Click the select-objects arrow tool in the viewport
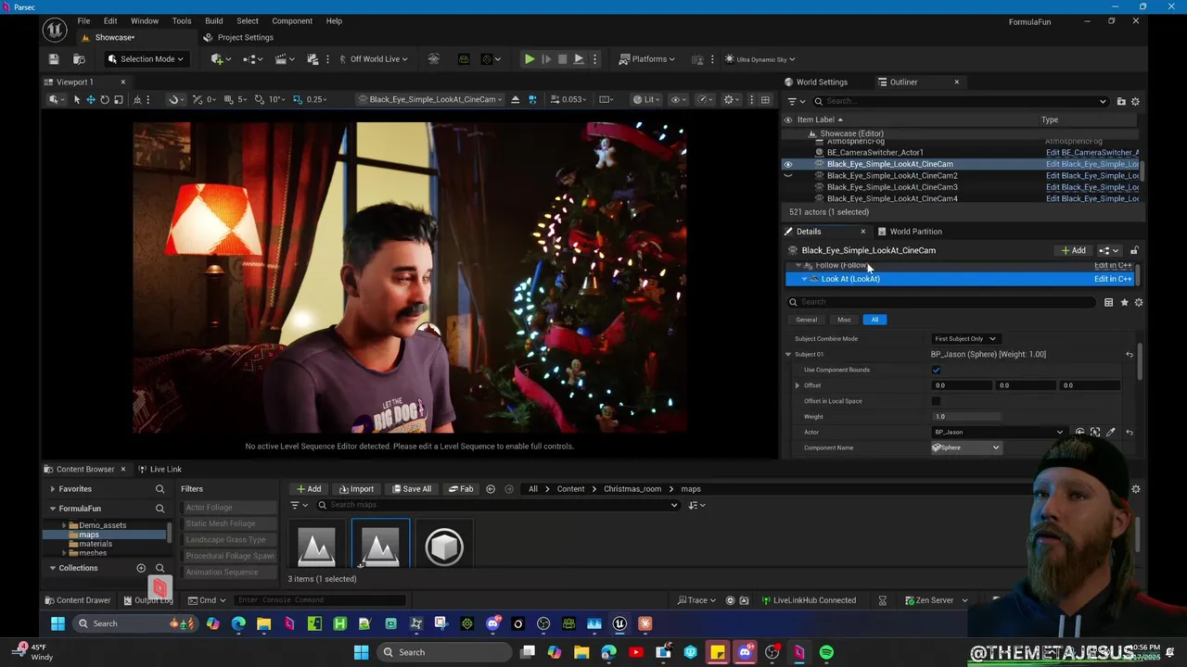The height and width of the screenshot is (667, 1187). pyautogui.click(x=77, y=99)
